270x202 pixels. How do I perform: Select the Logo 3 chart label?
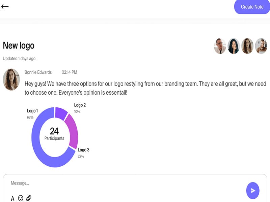(x=83, y=150)
